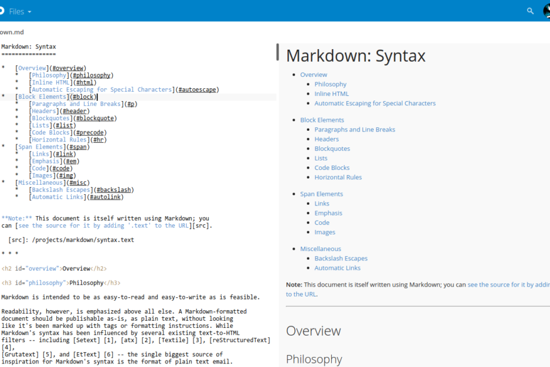The width and height of the screenshot is (550, 367).
Task: Click the ownCloud logo icon
Action: click(2, 11)
